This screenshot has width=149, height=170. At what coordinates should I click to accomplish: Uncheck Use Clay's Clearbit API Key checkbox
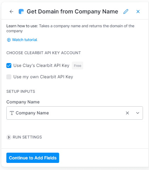click(x=9, y=66)
